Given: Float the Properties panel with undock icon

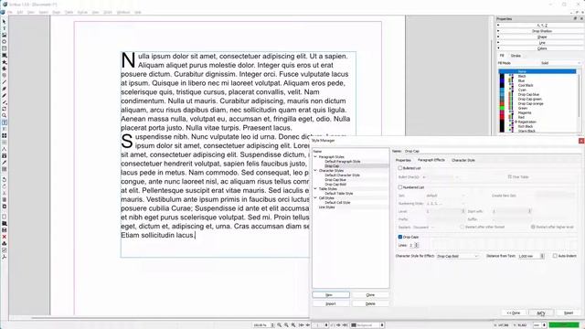Looking at the screenshot, I should tap(575, 18).
